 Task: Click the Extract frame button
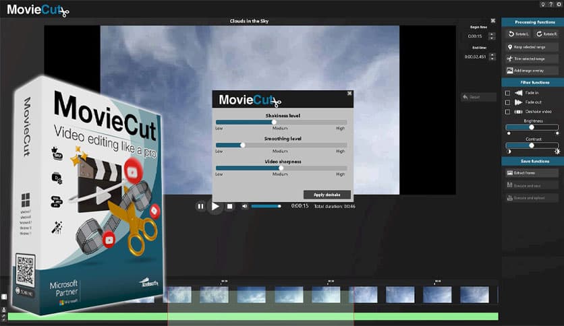click(x=532, y=173)
